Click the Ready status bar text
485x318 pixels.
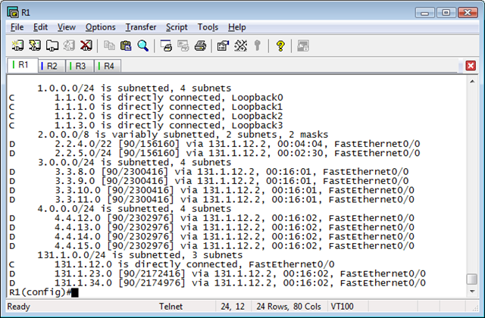coord(18,307)
